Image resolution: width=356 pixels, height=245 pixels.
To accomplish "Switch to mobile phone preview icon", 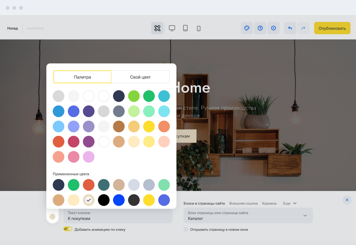I will tap(199, 28).
